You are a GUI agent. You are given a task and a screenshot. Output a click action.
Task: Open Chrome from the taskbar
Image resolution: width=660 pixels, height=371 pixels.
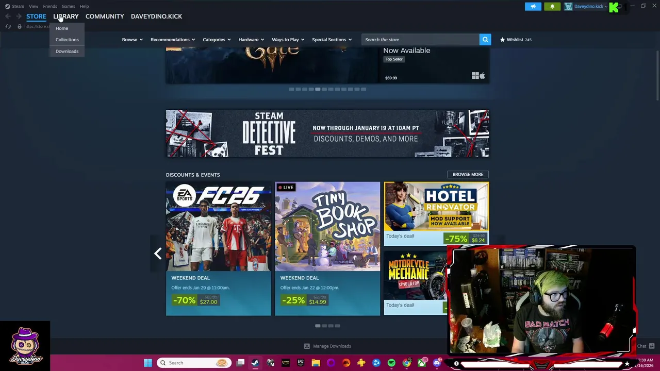(x=407, y=363)
